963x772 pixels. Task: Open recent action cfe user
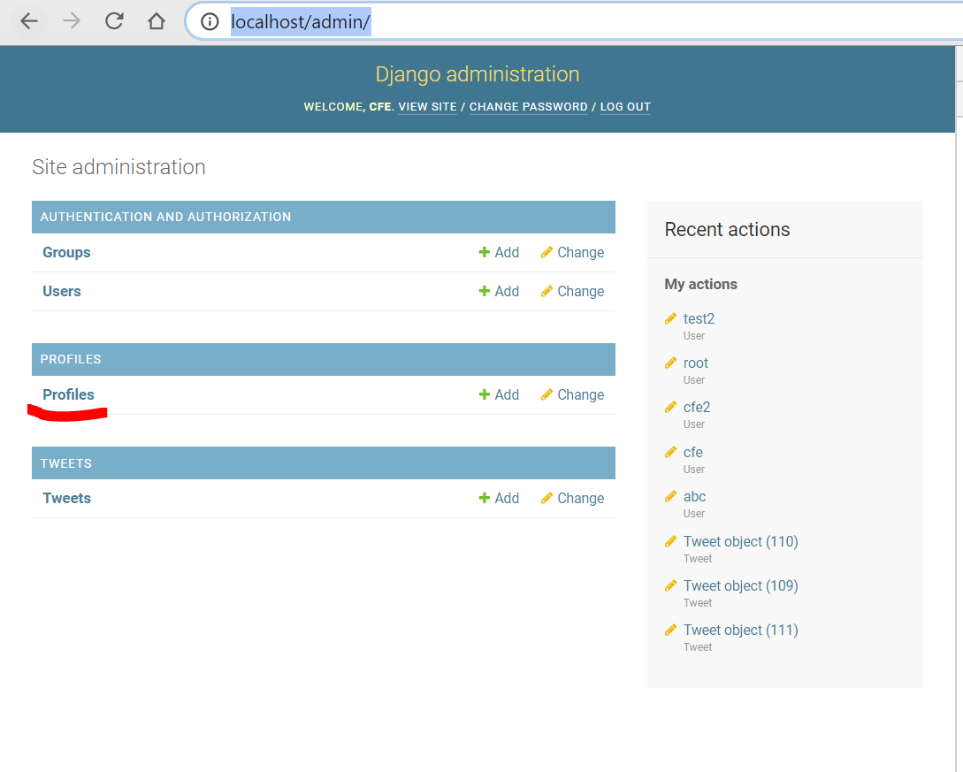692,452
